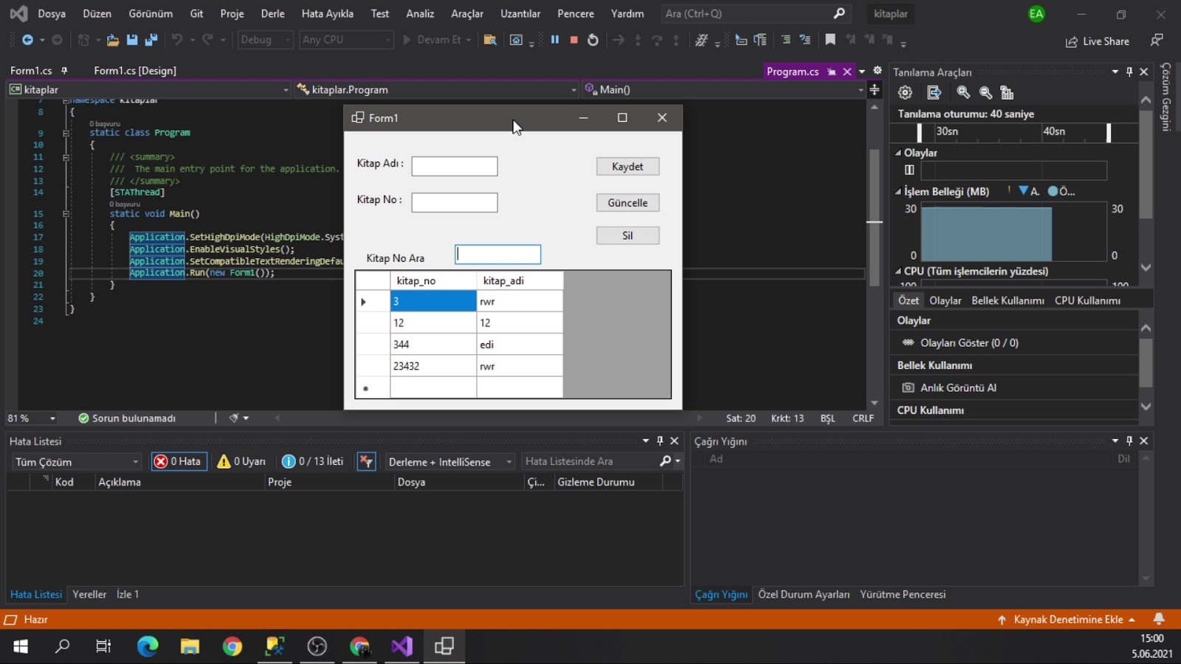The height and width of the screenshot is (664, 1181).
Task: Collapse the Olaylar section in Diagnostic Tools
Action: click(x=899, y=153)
